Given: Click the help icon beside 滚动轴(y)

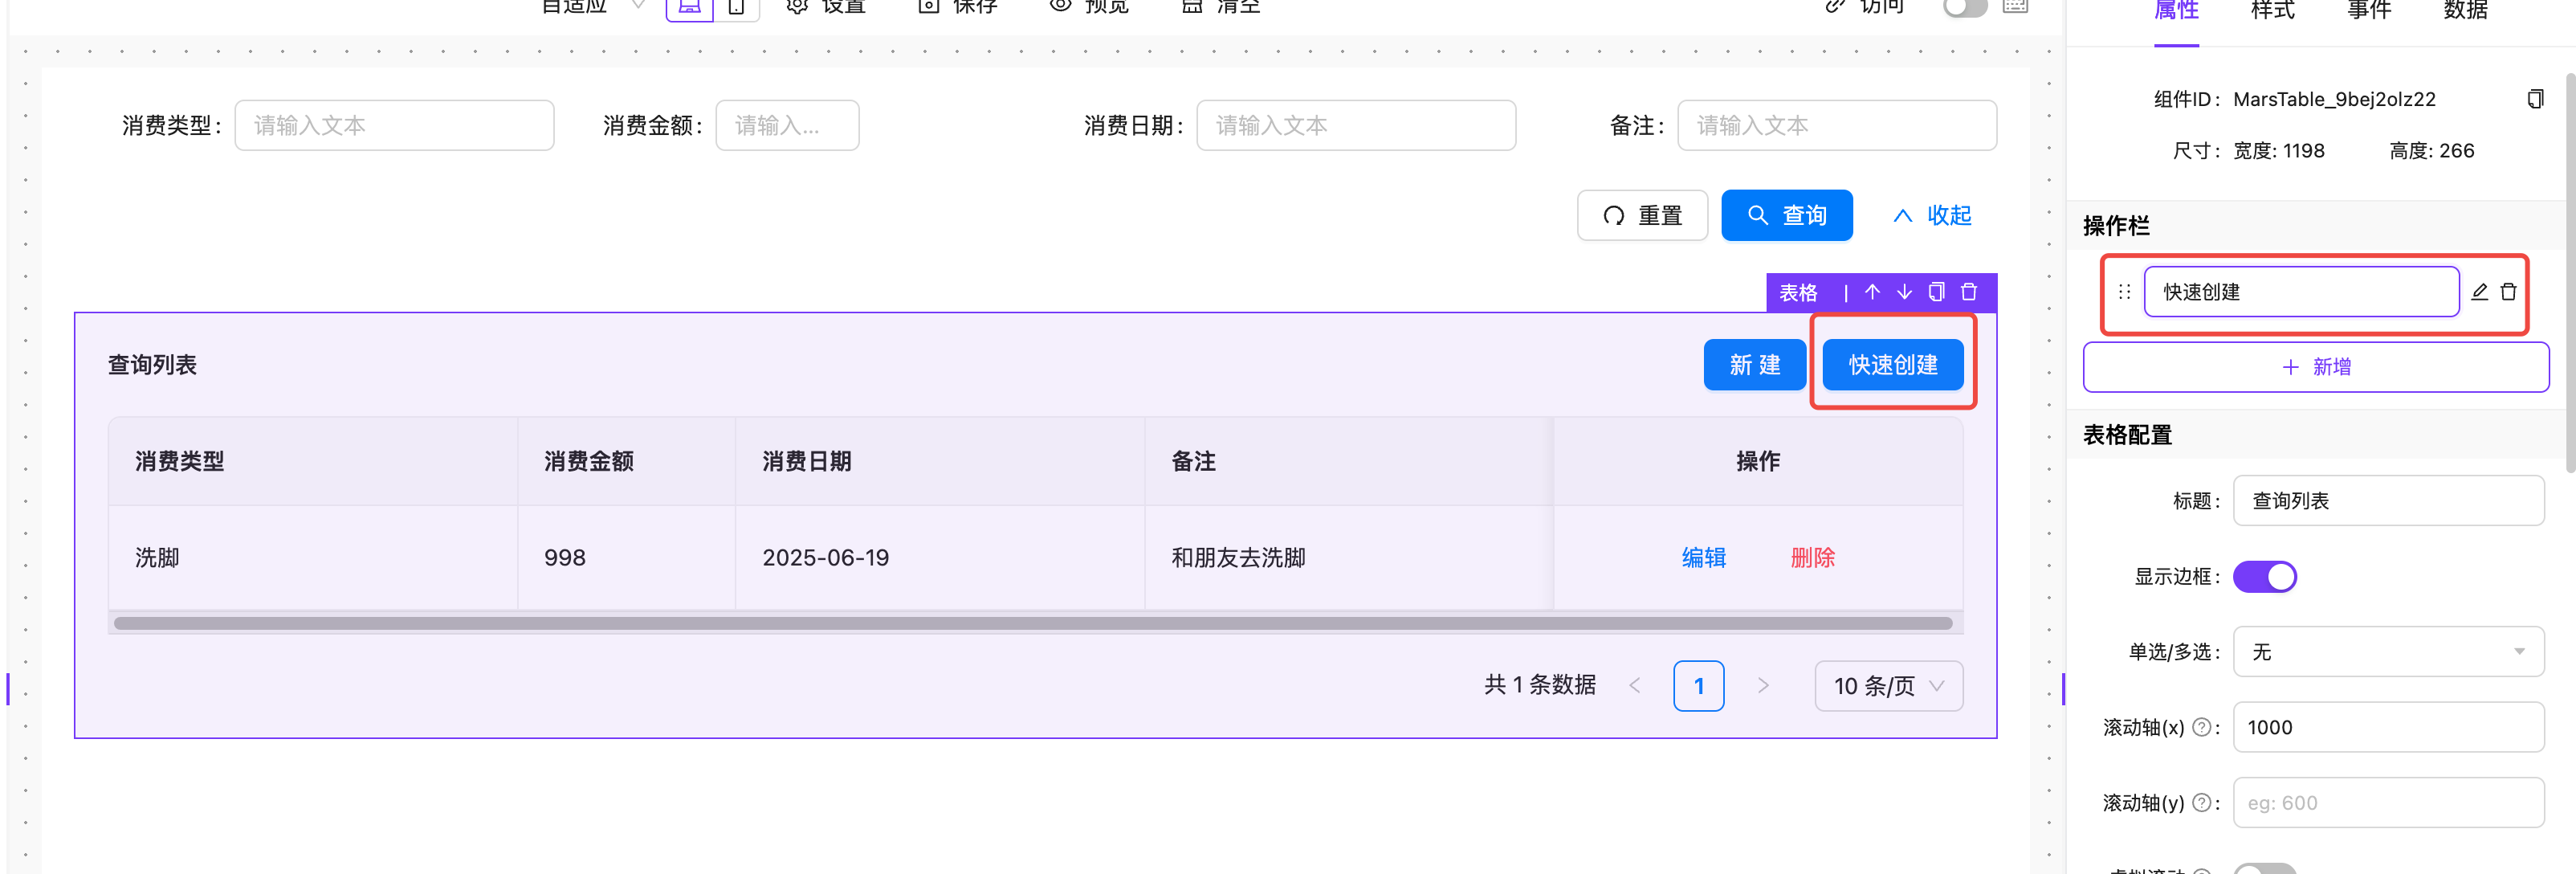Looking at the screenshot, I should pyautogui.click(x=2201, y=802).
